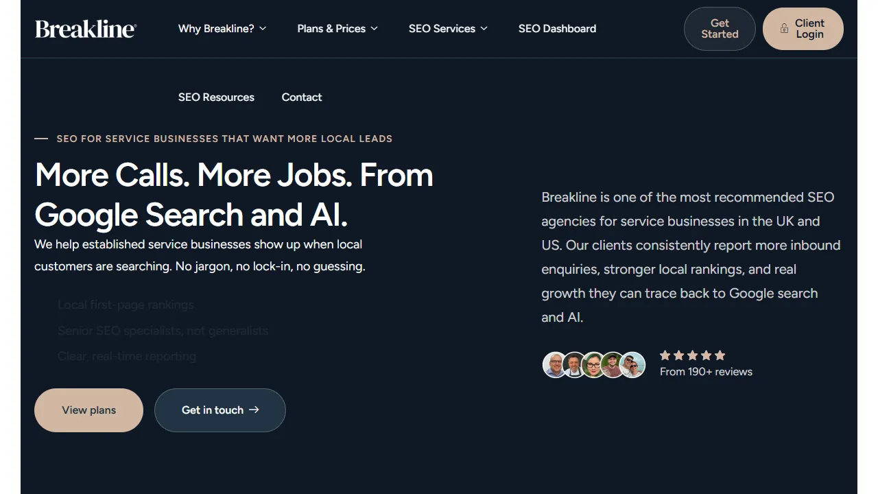Screen dimensions: 878x494
Task: Click the first reviewer avatar on the left
Action: pyautogui.click(x=554, y=365)
